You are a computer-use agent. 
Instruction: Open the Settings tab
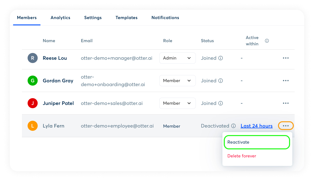[x=93, y=18]
